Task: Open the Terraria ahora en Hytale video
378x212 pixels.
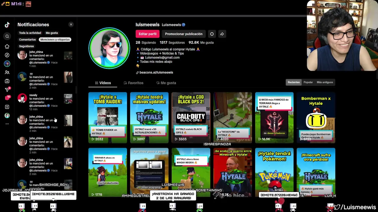Action: [x=107, y=173]
